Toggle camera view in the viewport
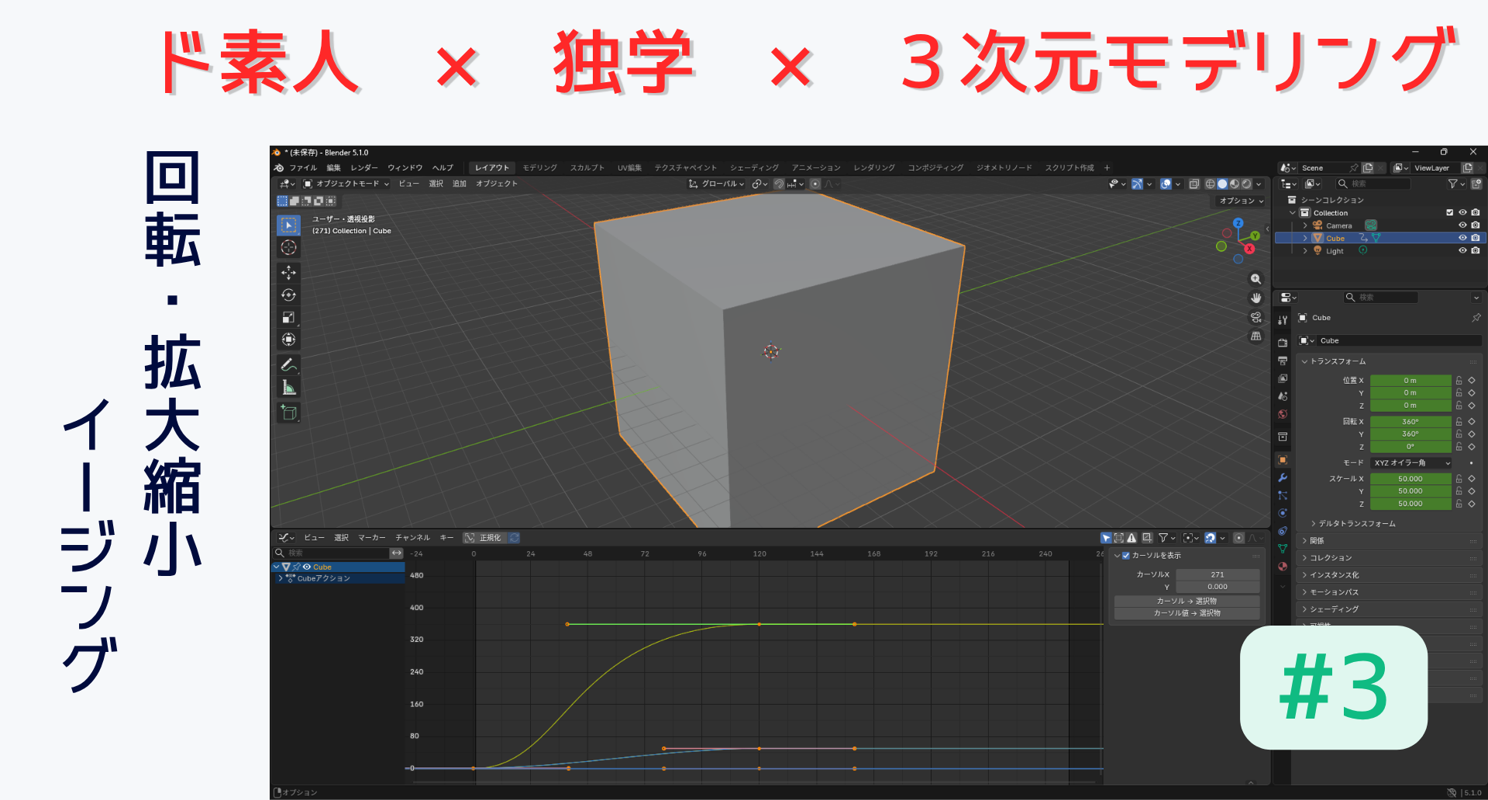This screenshot has width=1488, height=800. (1255, 317)
